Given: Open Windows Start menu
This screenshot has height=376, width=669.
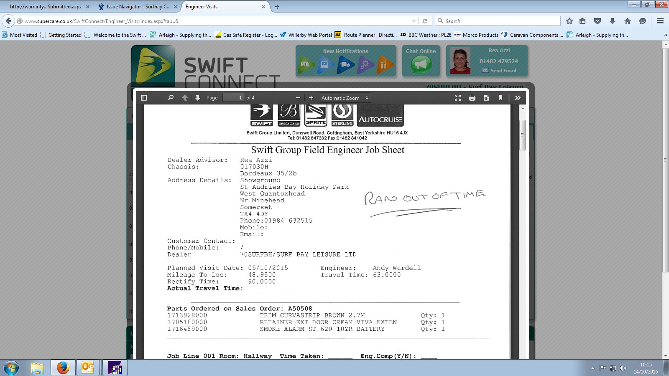Looking at the screenshot, I should (11, 368).
